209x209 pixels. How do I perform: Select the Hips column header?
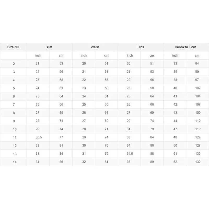tap(141, 47)
